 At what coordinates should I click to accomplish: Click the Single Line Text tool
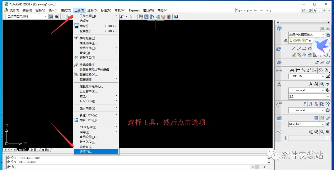(316, 84)
